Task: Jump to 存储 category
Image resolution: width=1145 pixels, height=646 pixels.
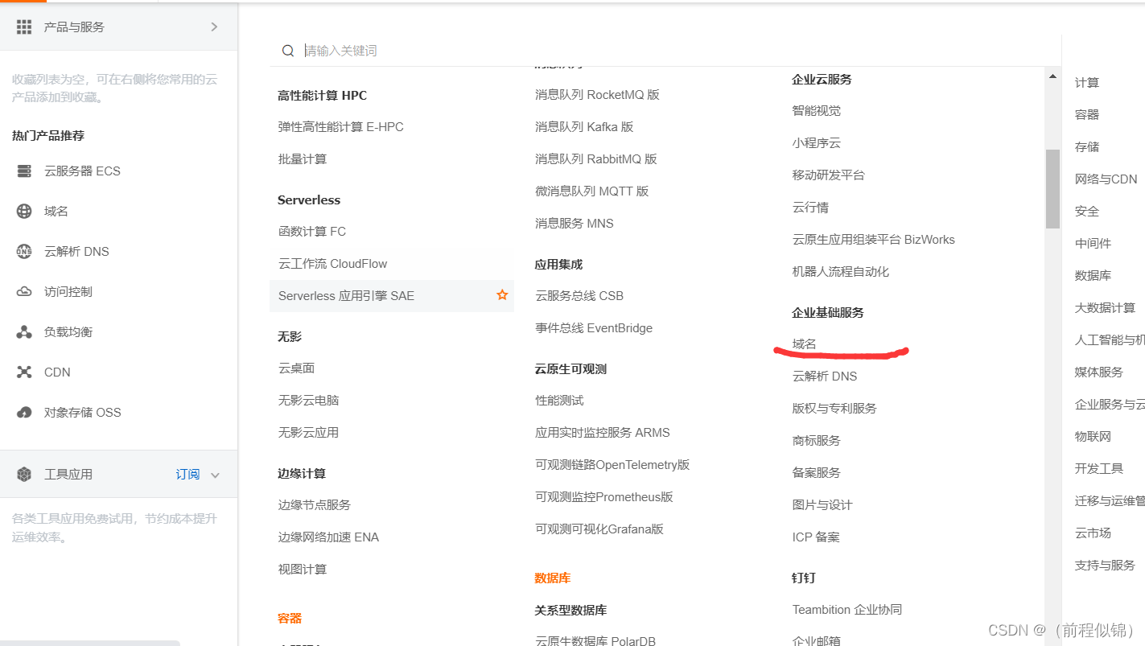Action: (1087, 146)
